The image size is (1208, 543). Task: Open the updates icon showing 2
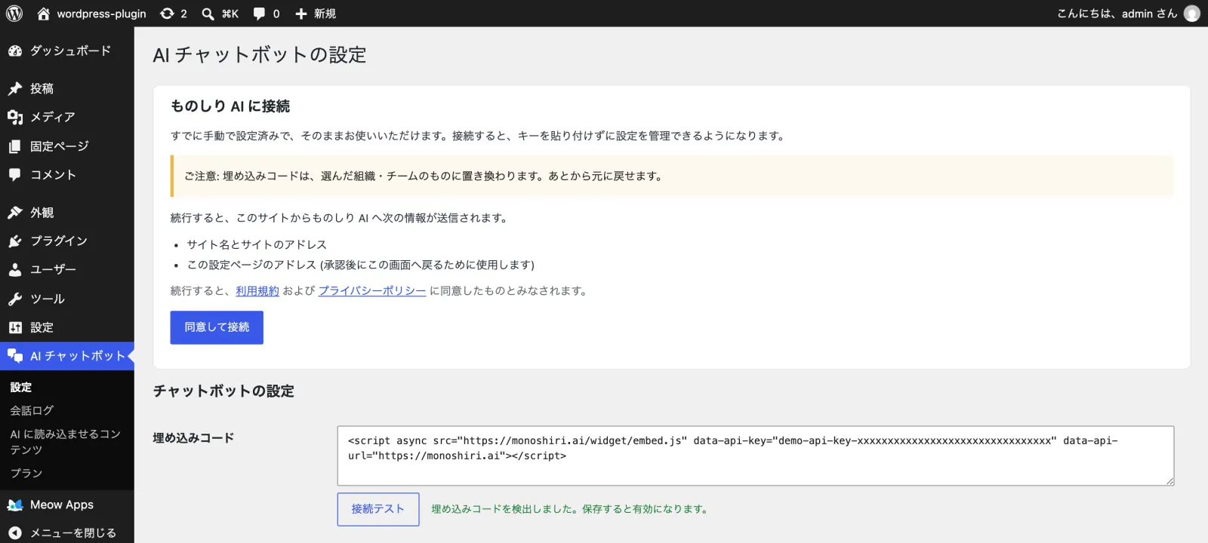click(x=168, y=14)
